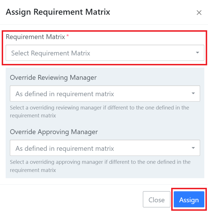
Task: Open the Select Requirement Matrix dropdown
Action: click(x=105, y=53)
